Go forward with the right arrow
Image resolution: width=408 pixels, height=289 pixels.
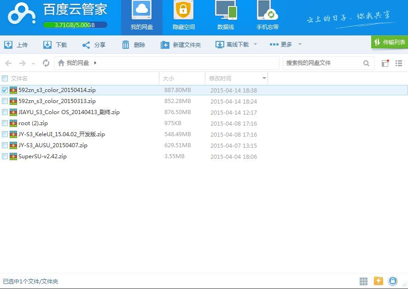[x=23, y=63]
